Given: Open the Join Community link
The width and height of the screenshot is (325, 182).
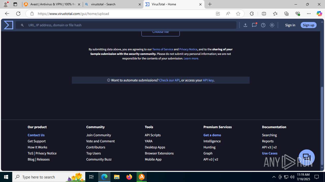Looking at the screenshot, I should (99, 135).
